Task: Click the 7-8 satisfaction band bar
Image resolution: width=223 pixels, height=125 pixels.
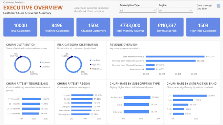Action: point(178,114)
